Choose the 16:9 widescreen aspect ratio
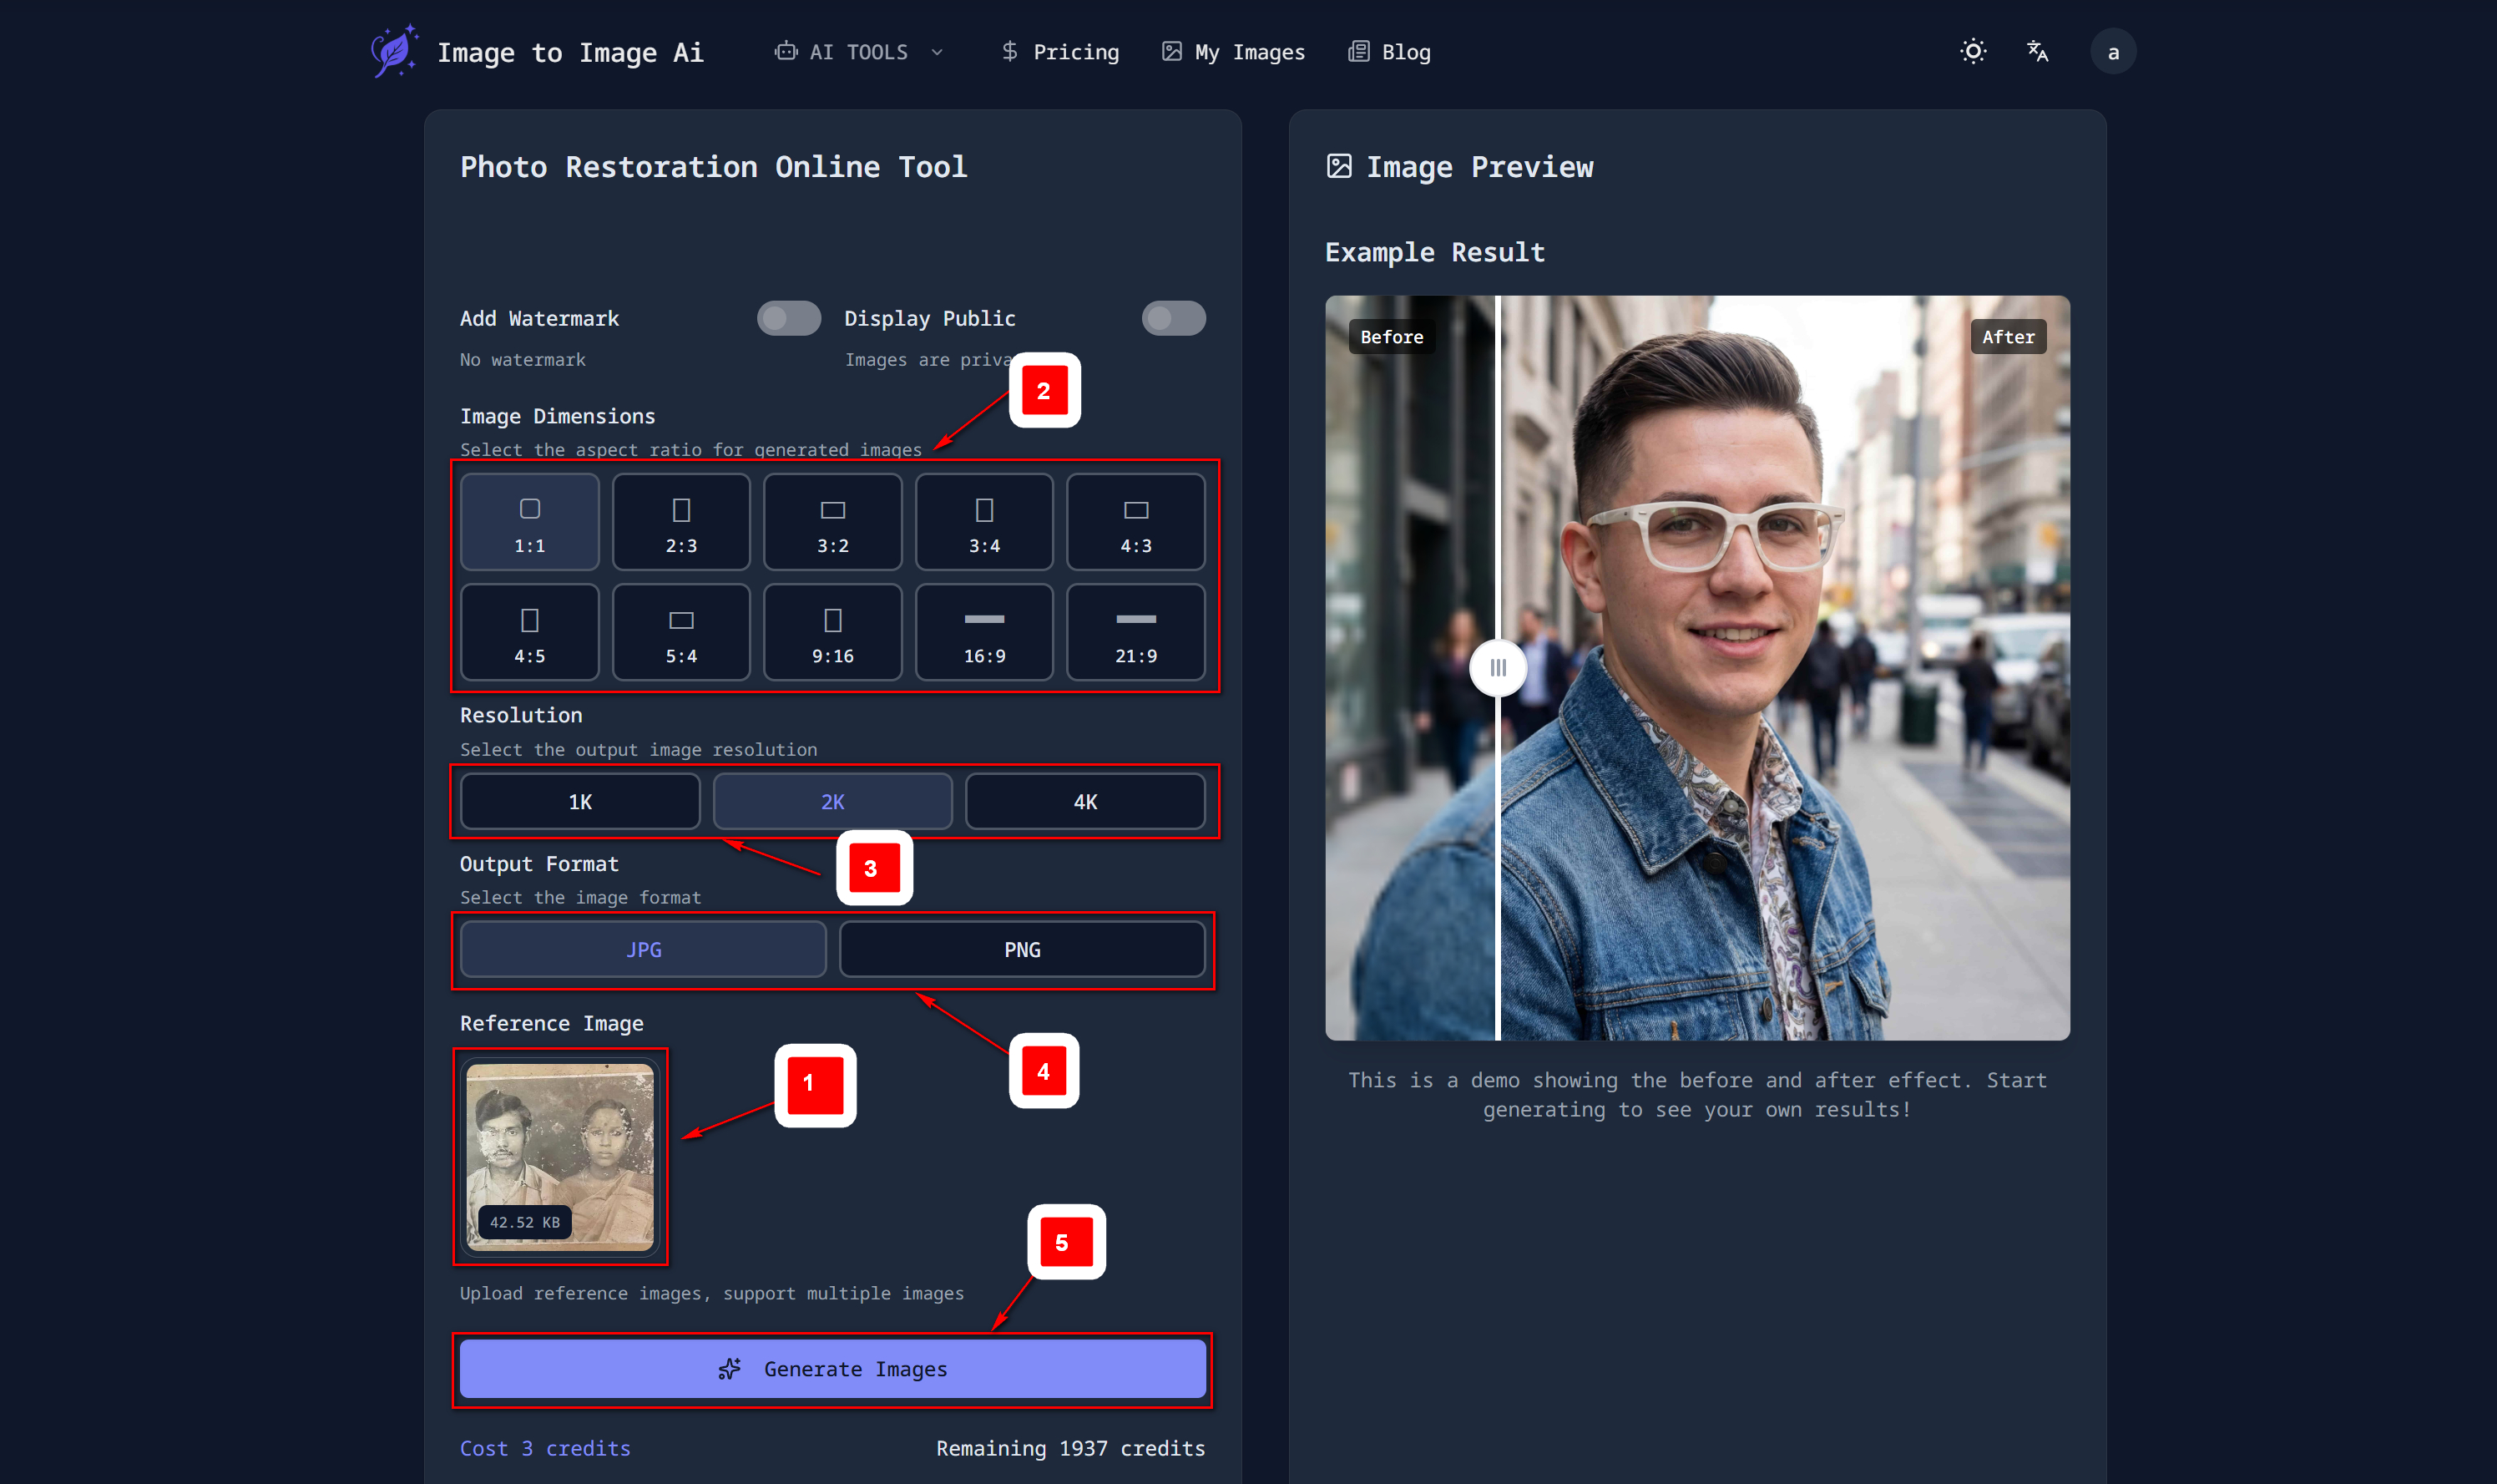2497x1484 pixels. coord(983,633)
